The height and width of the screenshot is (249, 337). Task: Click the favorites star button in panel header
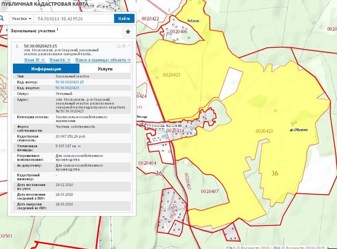click(128, 32)
